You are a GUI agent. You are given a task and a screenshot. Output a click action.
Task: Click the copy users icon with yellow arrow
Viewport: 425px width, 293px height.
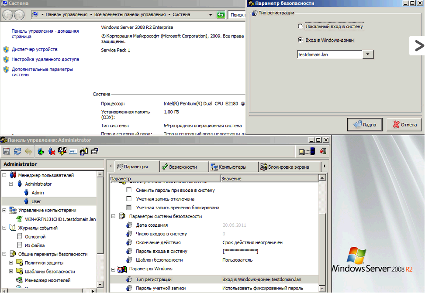(62, 151)
